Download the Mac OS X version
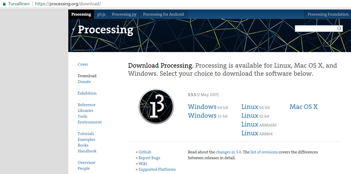351x174 pixels. coord(304,107)
